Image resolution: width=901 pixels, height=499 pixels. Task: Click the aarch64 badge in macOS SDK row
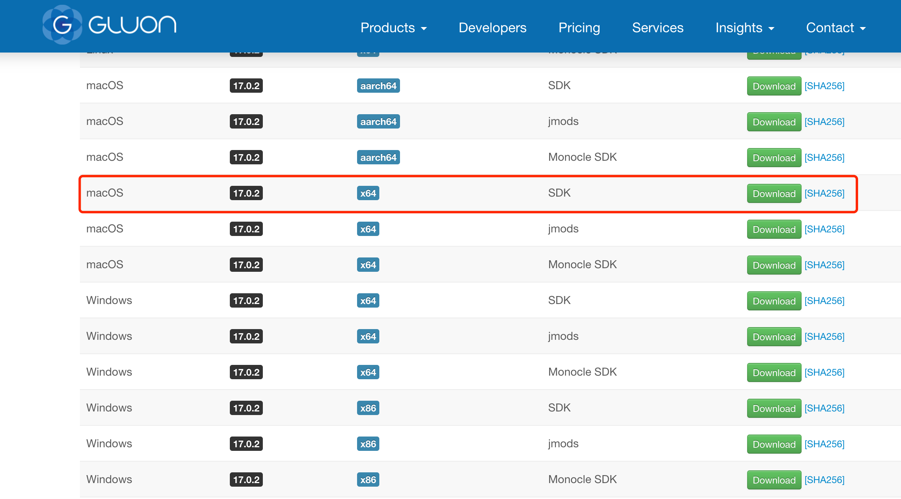click(x=378, y=86)
